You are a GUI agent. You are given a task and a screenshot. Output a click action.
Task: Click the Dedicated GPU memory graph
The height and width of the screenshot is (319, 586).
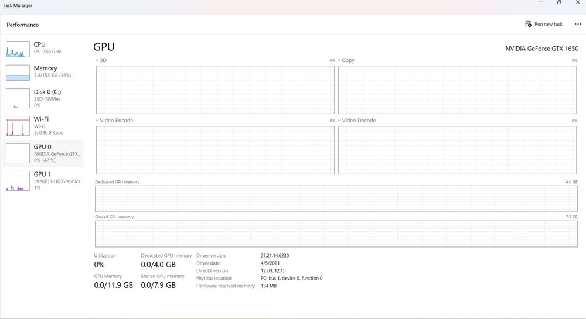coord(336,199)
